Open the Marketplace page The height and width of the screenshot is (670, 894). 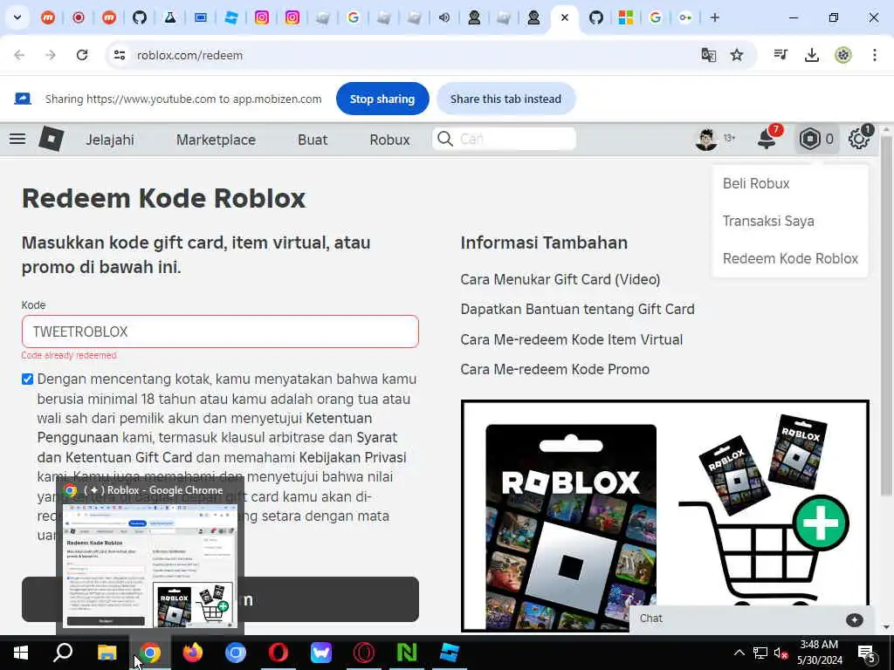[x=216, y=140]
